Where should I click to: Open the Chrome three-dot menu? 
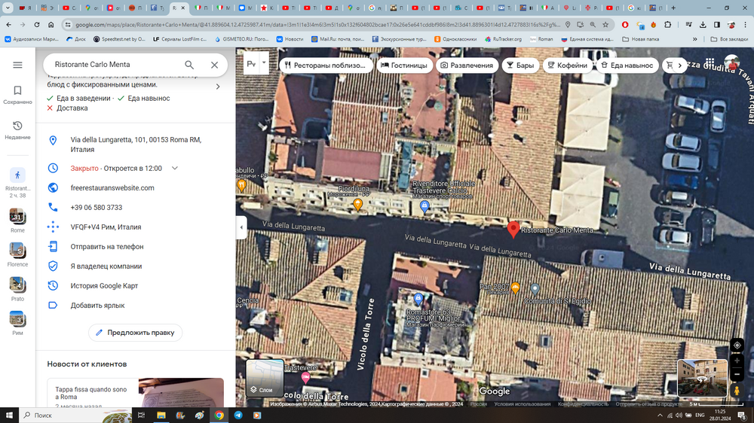746,25
